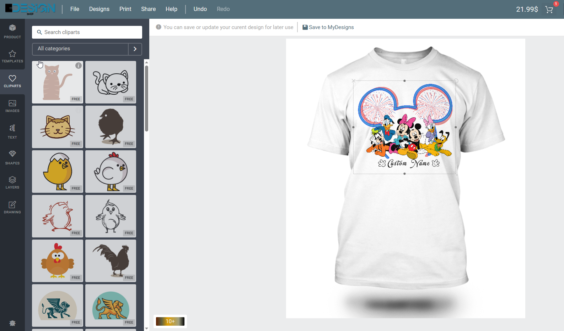Click the scroll down arrow of clipart list
The width and height of the screenshot is (564, 331).
pyautogui.click(x=146, y=329)
